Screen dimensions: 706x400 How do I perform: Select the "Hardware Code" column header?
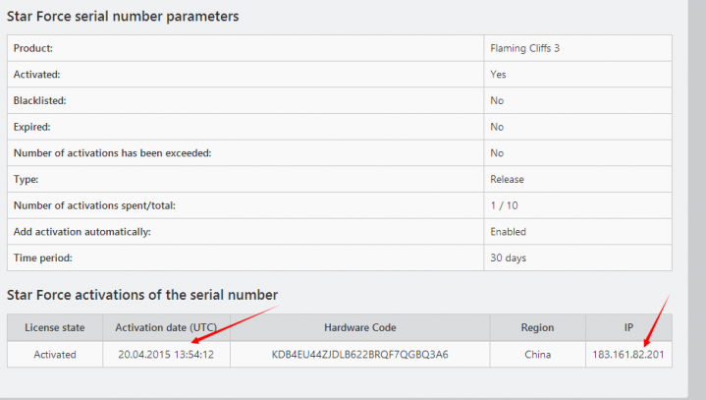[x=360, y=327]
